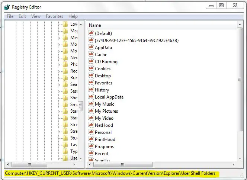The height and width of the screenshot is (180, 247).
Task: Click the AppData string value icon
Action: (x=91, y=47)
